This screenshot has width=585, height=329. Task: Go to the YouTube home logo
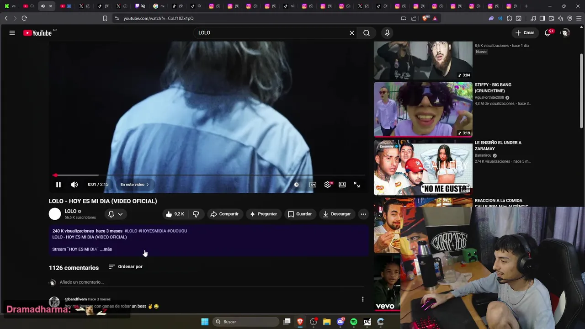[x=37, y=33]
